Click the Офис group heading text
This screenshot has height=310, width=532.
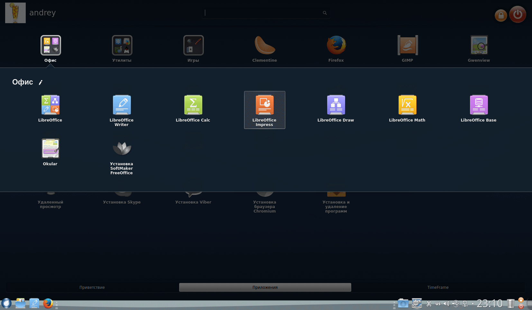point(23,82)
